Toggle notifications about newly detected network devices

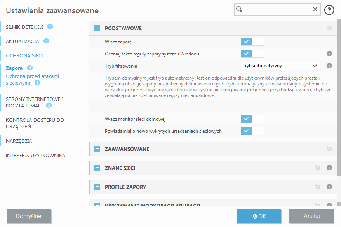(x=252, y=131)
